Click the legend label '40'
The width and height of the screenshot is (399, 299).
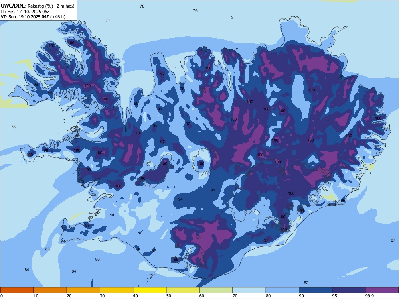coord(136,296)
